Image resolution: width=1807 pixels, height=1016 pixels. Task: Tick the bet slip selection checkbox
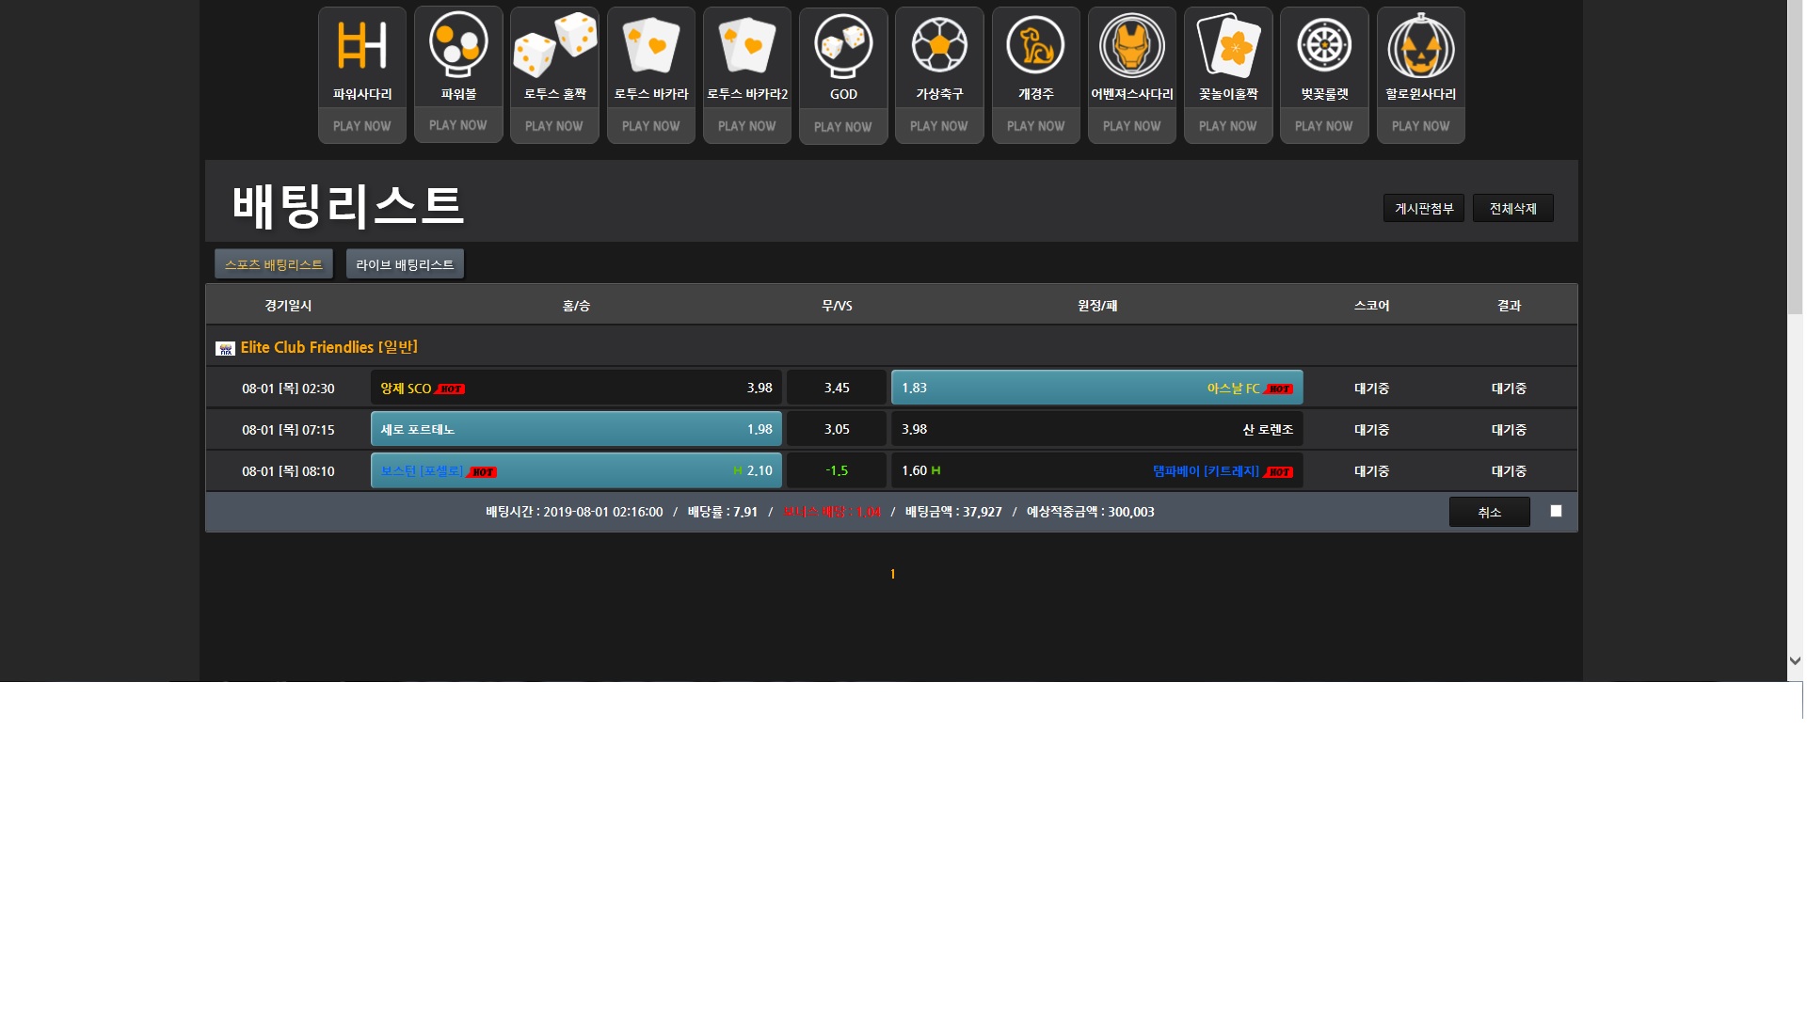coord(1556,511)
